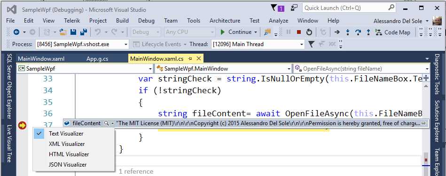Open the document tabs overflow dropdown arrow
Image resolution: width=446 pixels, height=176 pixels.
(x=427, y=59)
